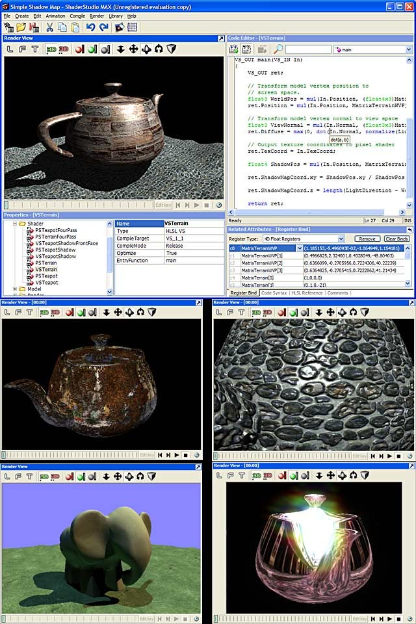Click the cube icon in top Render View toolbar
Screen dimensions: 416x624
(171, 49)
